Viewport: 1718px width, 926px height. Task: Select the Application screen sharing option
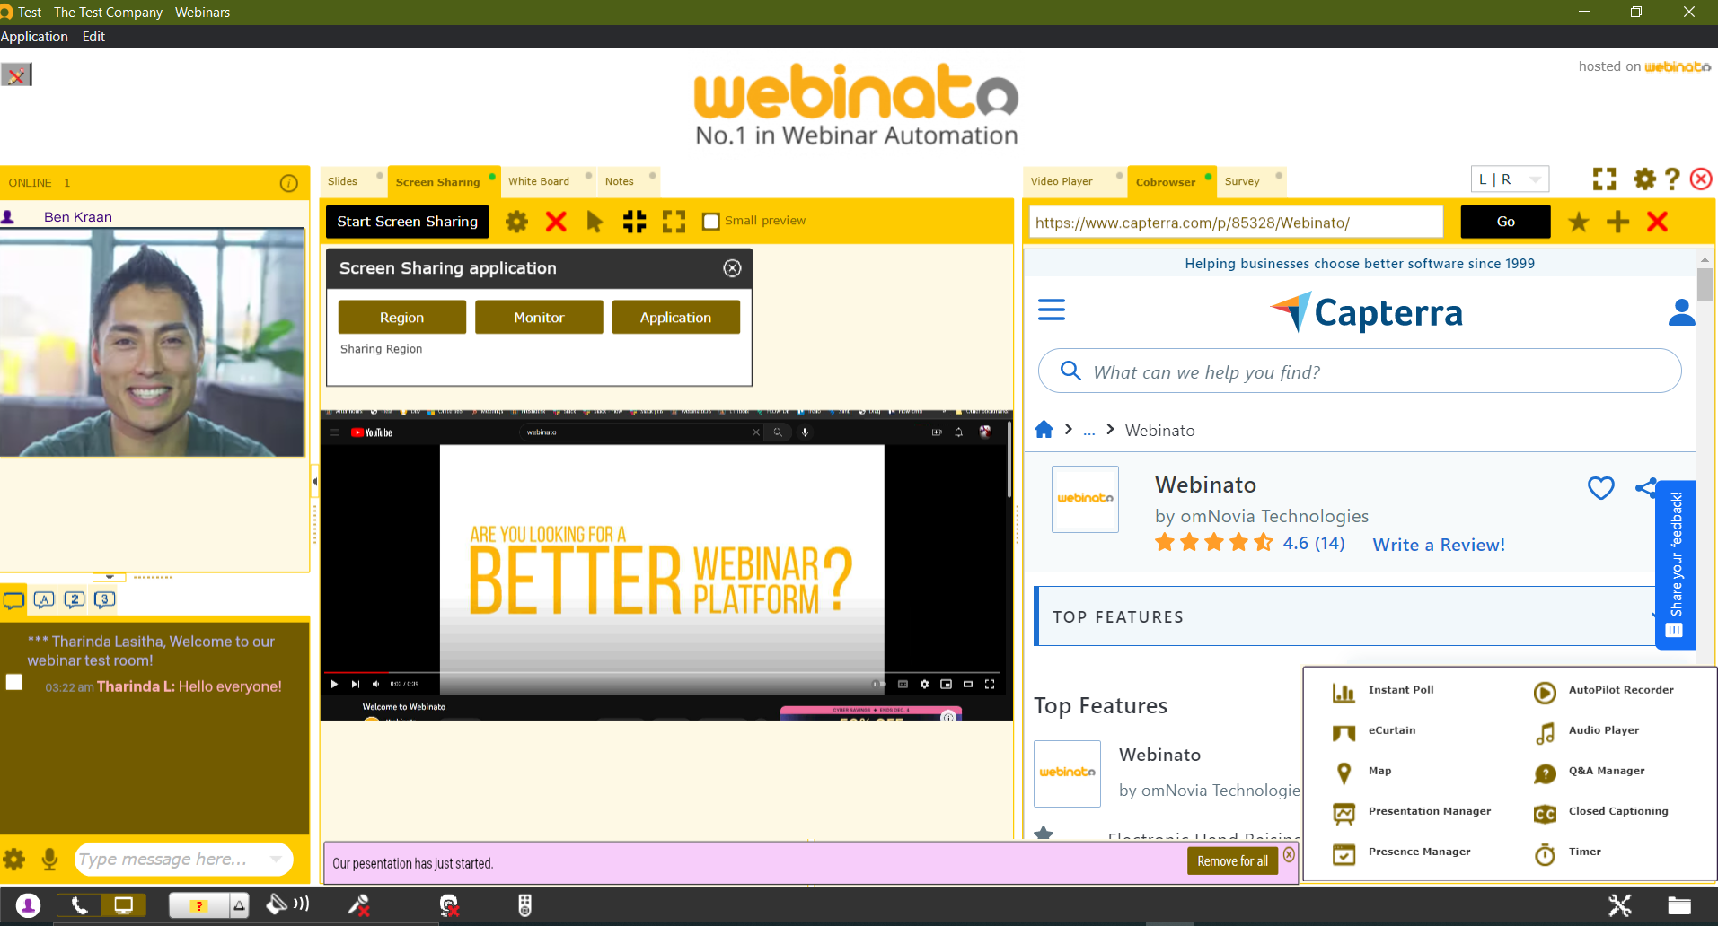[x=675, y=317]
